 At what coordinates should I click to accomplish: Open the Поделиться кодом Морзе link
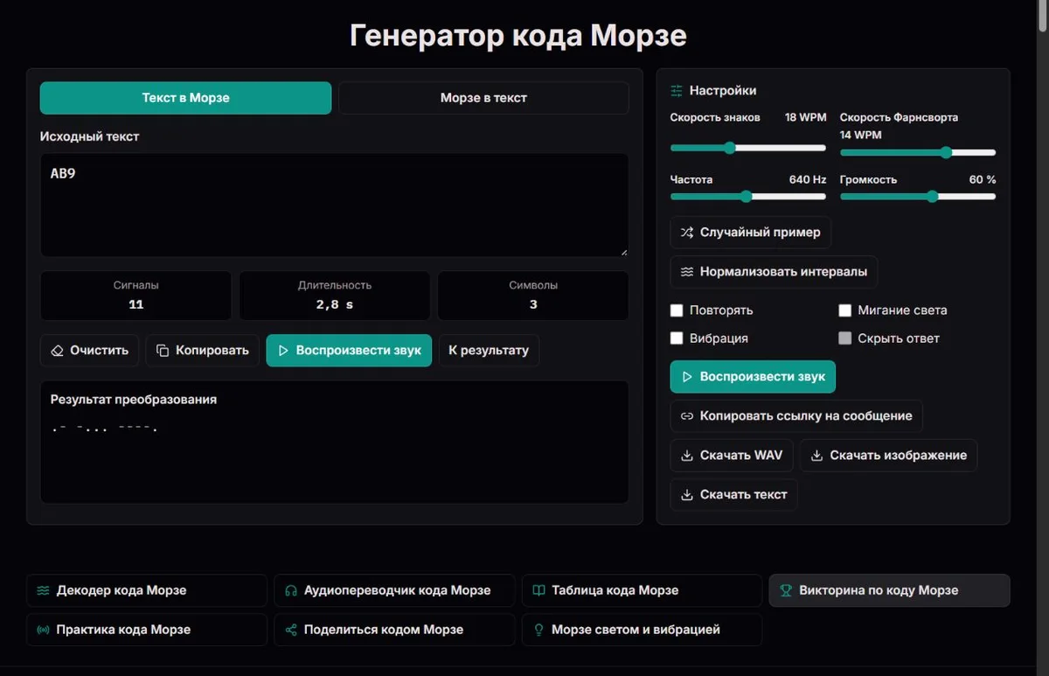[394, 630]
